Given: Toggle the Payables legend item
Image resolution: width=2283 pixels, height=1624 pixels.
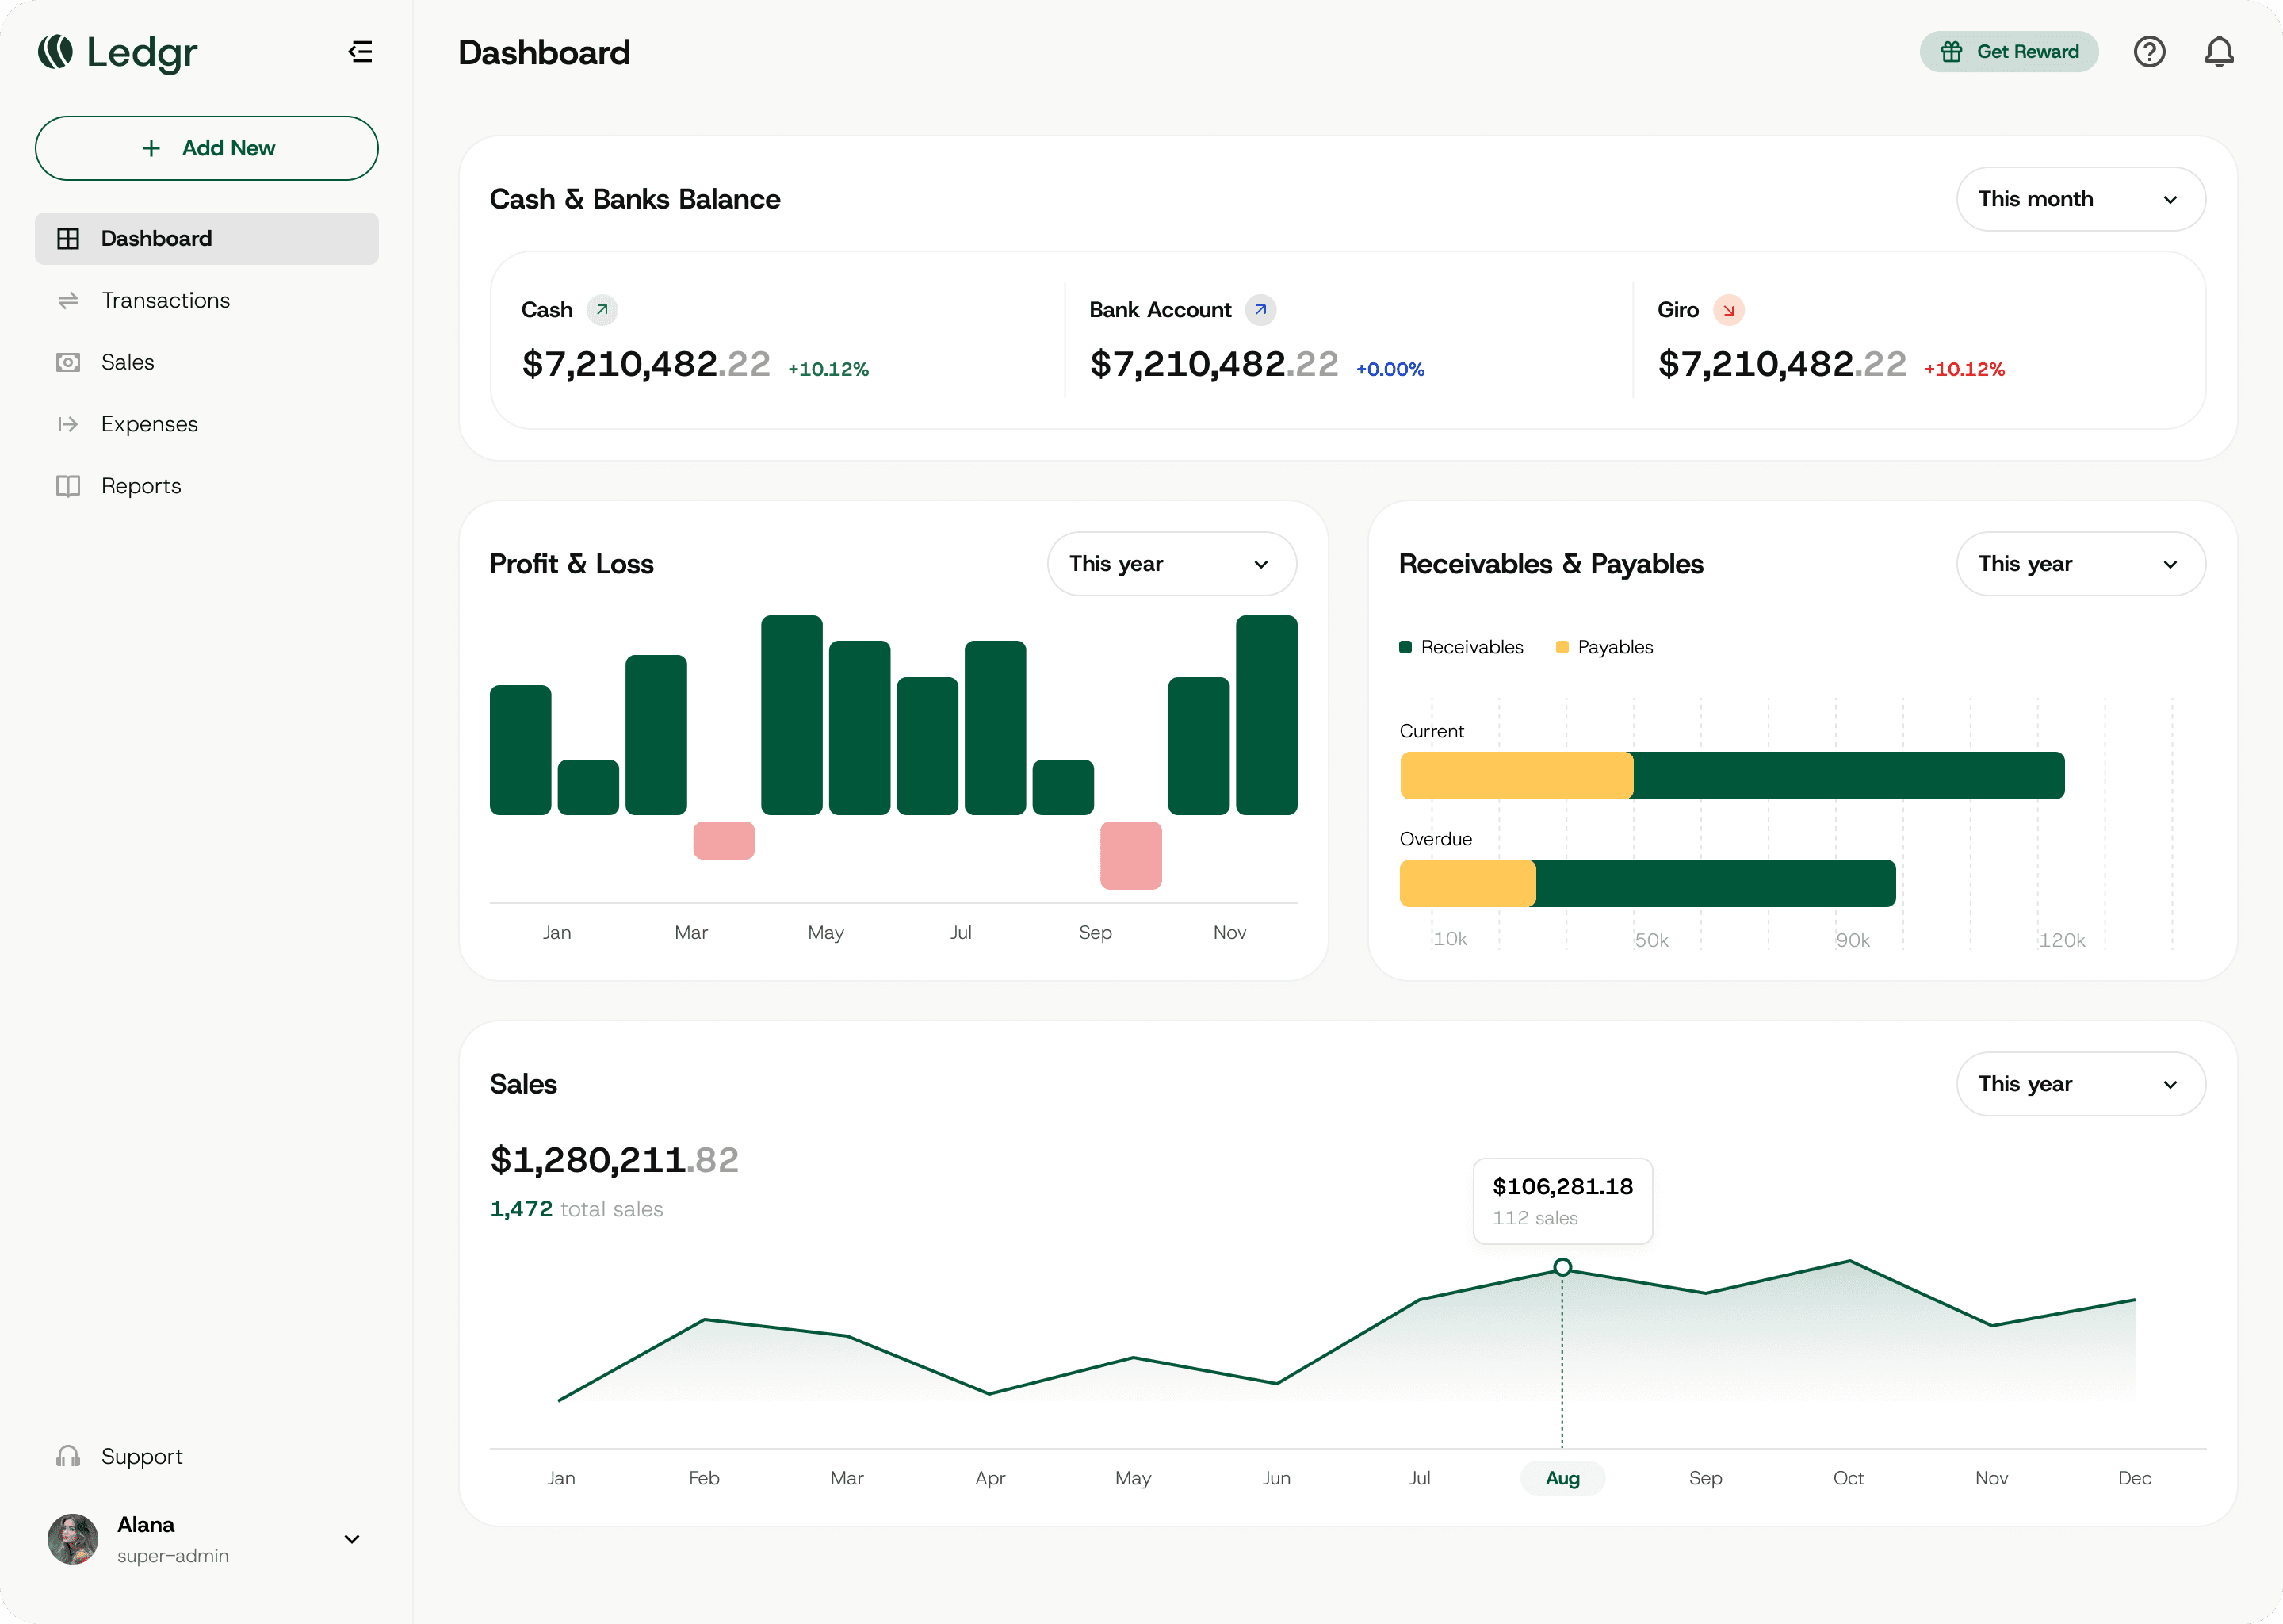Looking at the screenshot, I should point(1604,647).
